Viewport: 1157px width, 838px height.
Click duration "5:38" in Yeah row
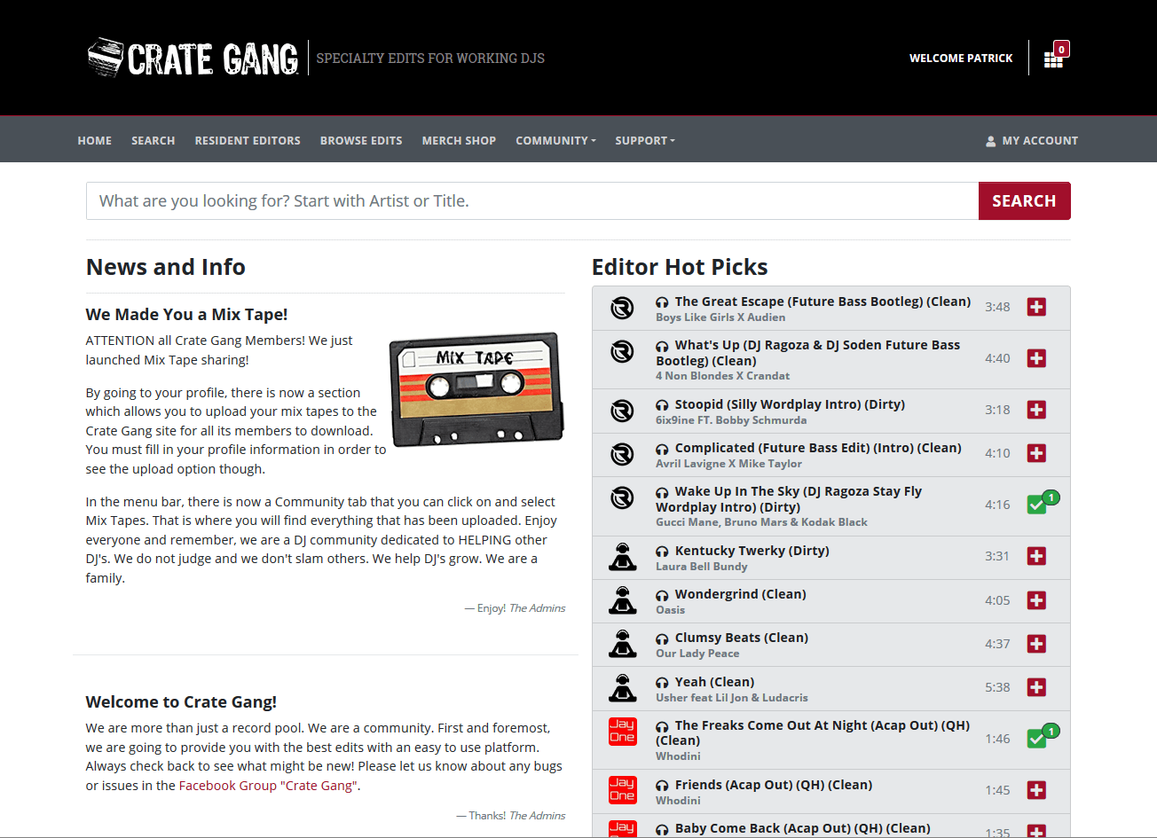pos(997,687)
